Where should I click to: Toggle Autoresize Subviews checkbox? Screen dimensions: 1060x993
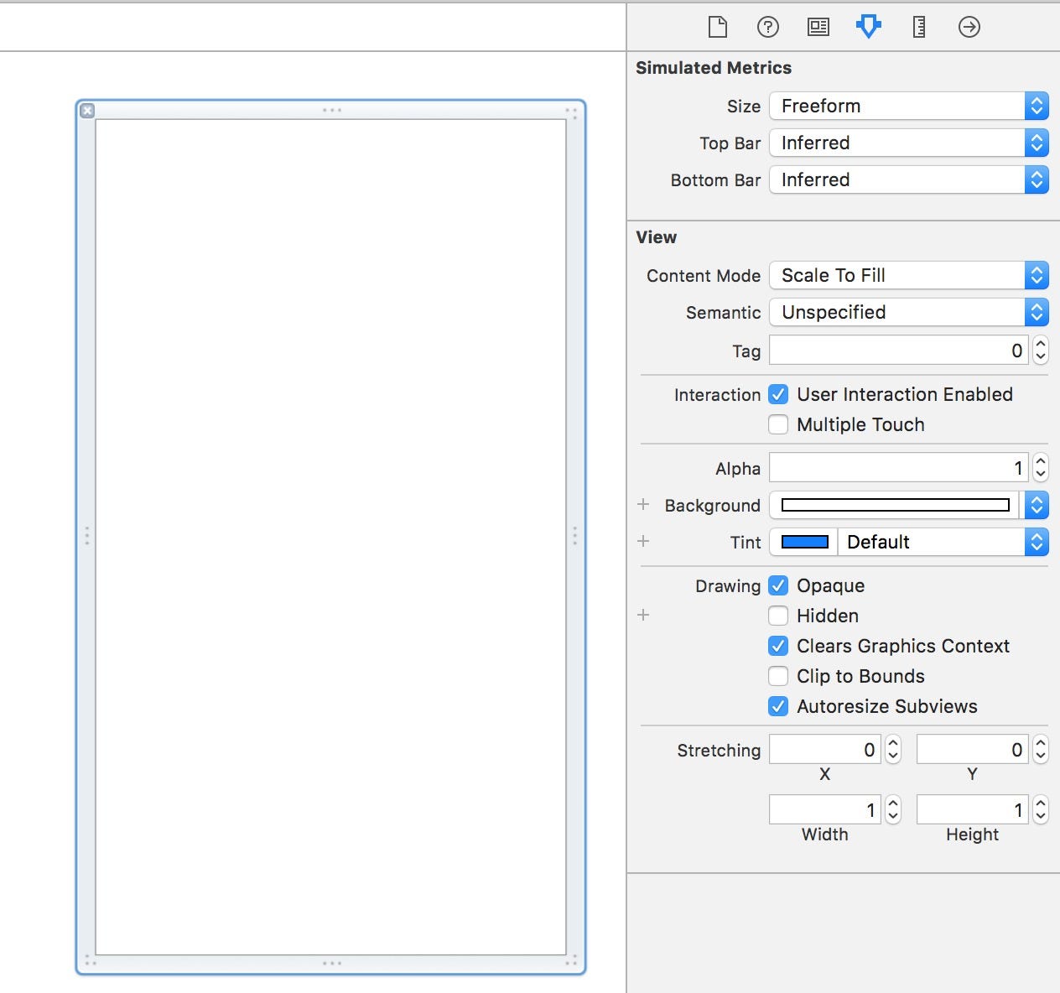778,706
